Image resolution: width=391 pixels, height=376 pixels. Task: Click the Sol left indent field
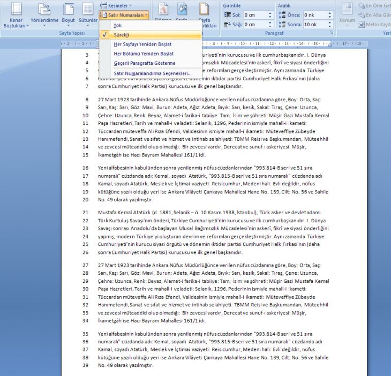(255, 15)
